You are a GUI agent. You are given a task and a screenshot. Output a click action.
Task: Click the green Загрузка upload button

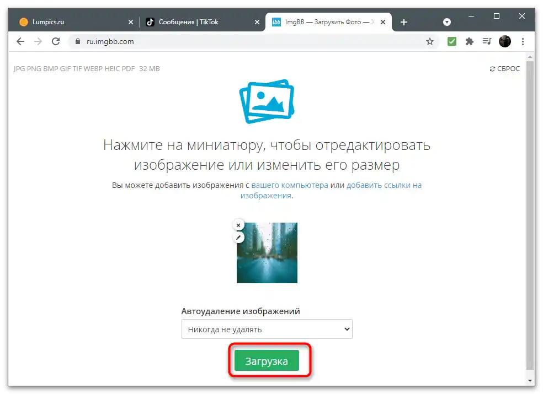tap(267, 360)
